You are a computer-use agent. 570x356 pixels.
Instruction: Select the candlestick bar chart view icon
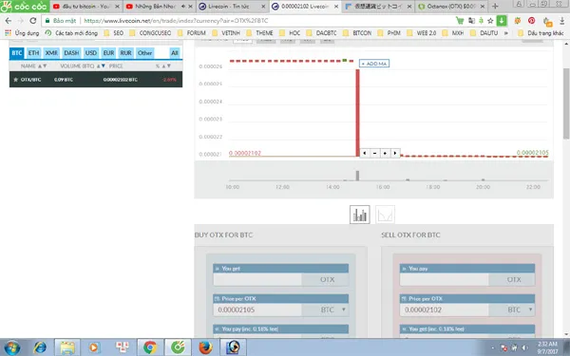(359, 215)
